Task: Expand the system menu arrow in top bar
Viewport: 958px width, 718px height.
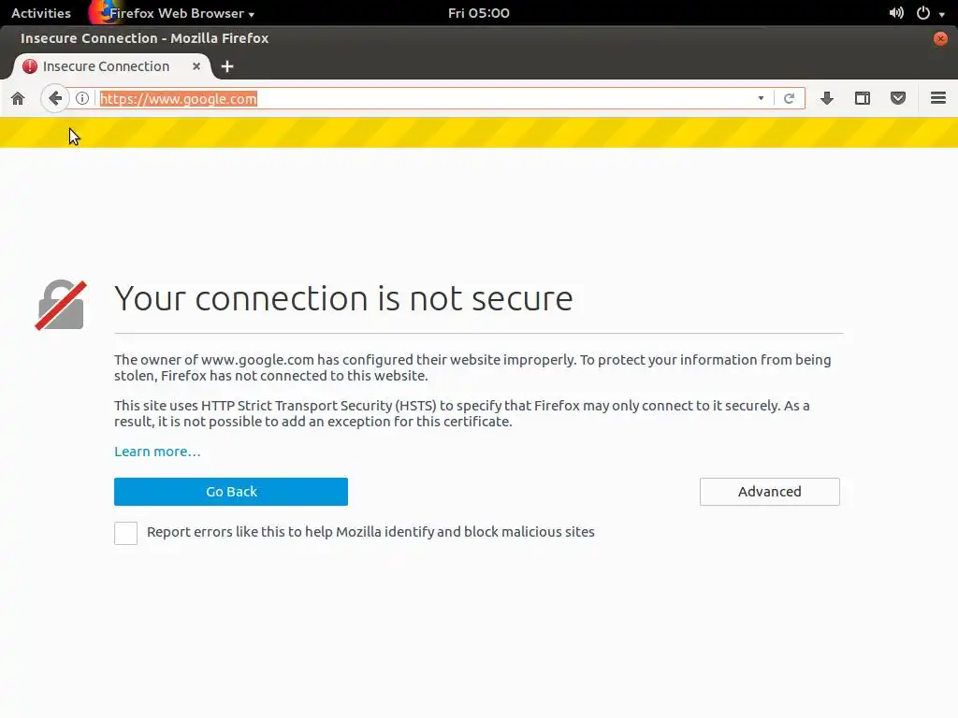Action: coord(941,14)
